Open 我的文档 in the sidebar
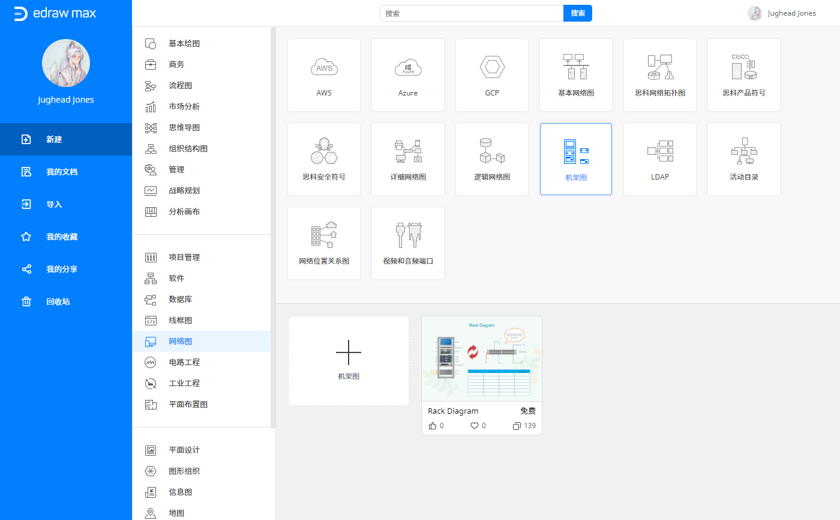This screenshot has width=840, height=520. tap(66, 172)
